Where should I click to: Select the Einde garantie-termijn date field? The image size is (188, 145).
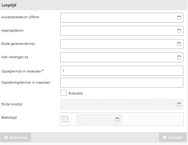coord(118,44)
